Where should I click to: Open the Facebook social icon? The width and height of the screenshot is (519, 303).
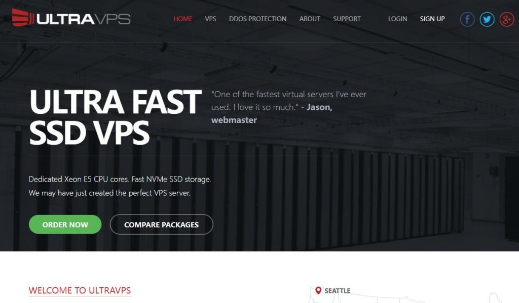pos(467,19)
